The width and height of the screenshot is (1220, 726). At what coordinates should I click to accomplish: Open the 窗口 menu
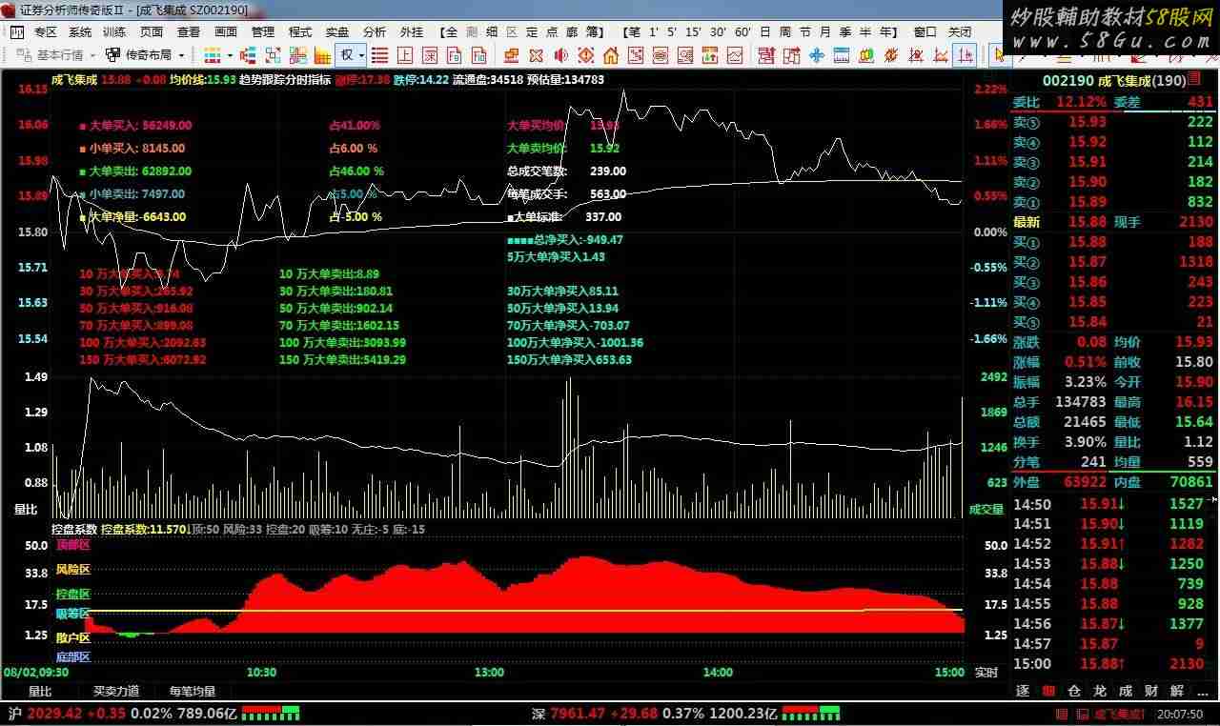925,31
